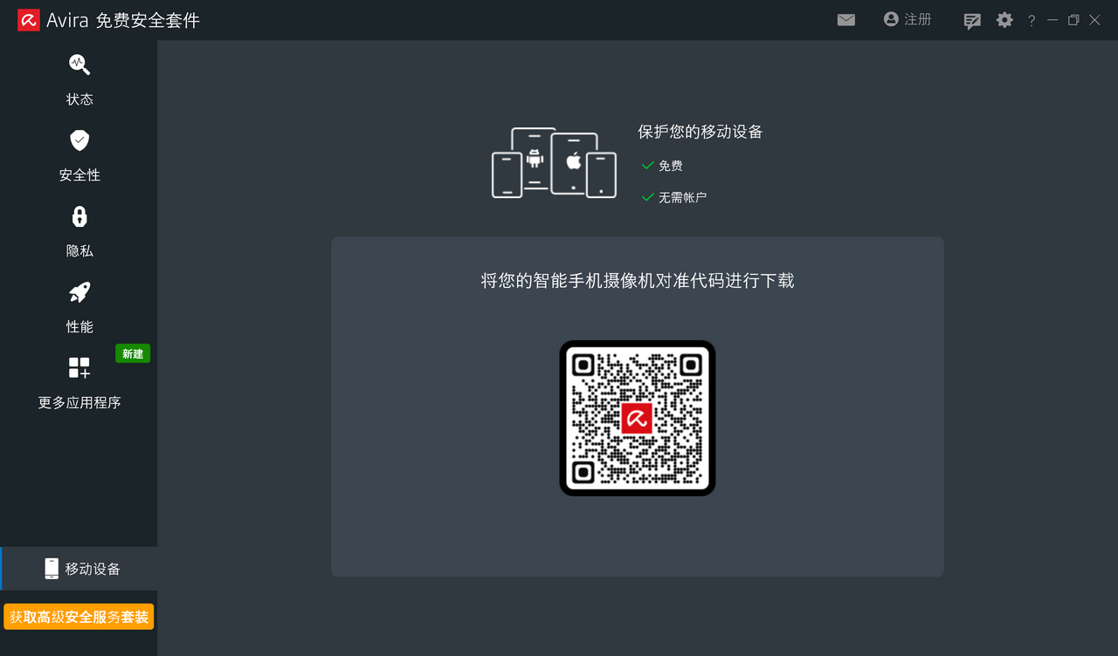Click the feedback chat bubble icon
Image resolution: width=1118 pixels, height=656 pixels.
tap(972, 21)
